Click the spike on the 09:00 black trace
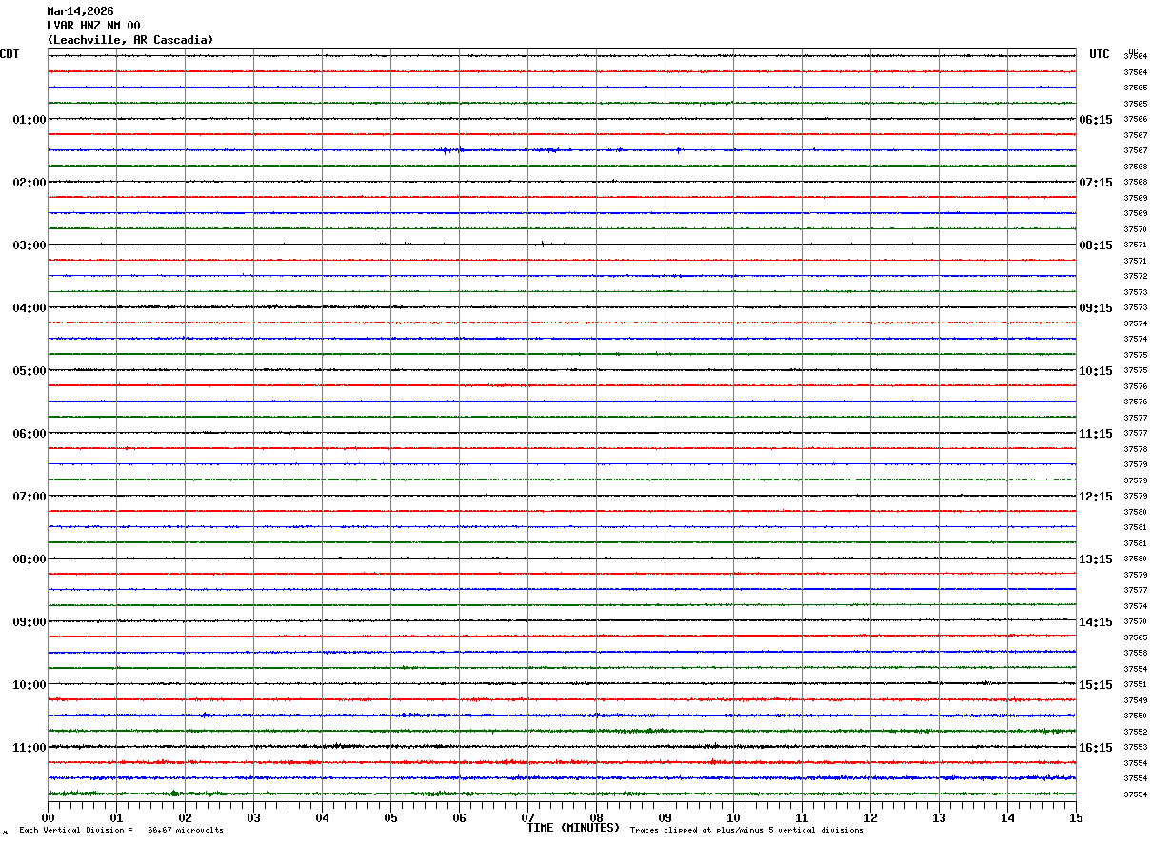1152x843 pixels. 526,618
